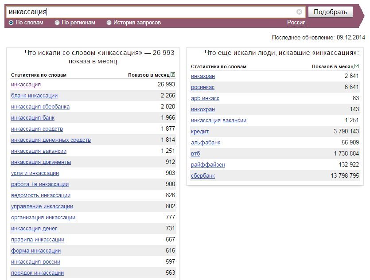The image size is (370, 280).
Task: Open the 'райффайзен' link
Action: click(x=208, y=165)
